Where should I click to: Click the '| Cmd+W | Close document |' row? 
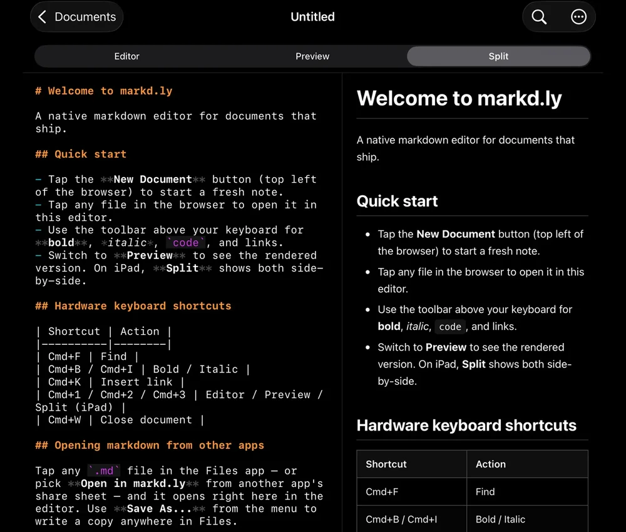click(120, 420)
